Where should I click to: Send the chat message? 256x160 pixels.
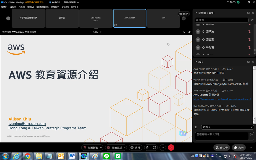pyautogui.click(x=251, y=135)
